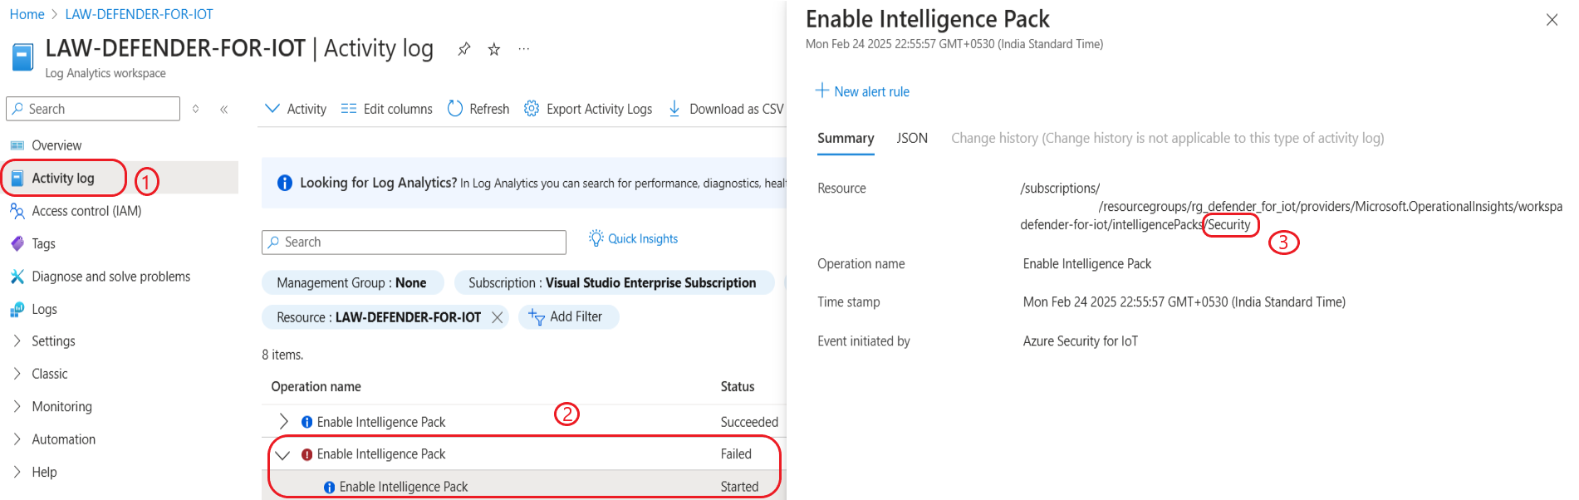This screenshot has height=500, width=1579.
Task: Click the Download as CSV arrow icon
Action: pyautogui.click(x=674, y=109)
